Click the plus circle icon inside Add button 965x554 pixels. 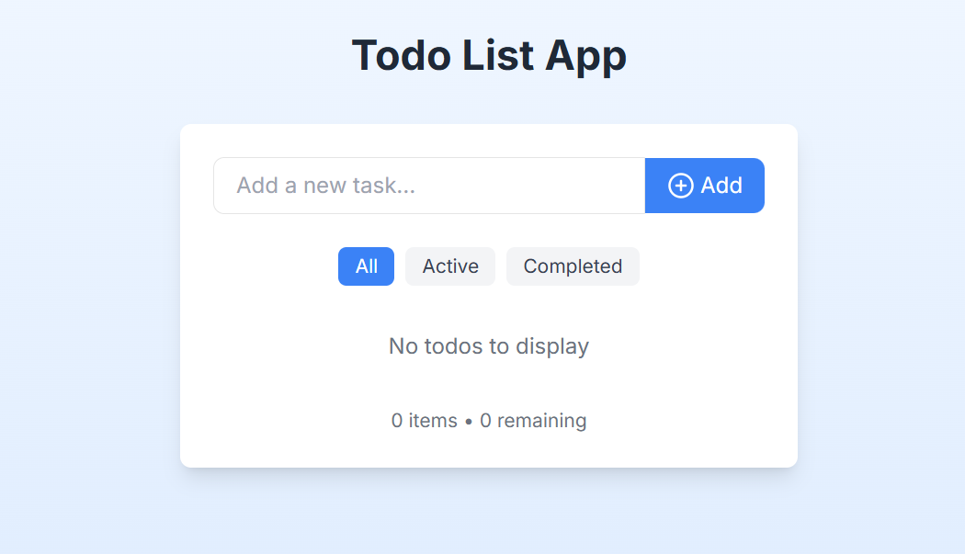(x=680, y=186)
